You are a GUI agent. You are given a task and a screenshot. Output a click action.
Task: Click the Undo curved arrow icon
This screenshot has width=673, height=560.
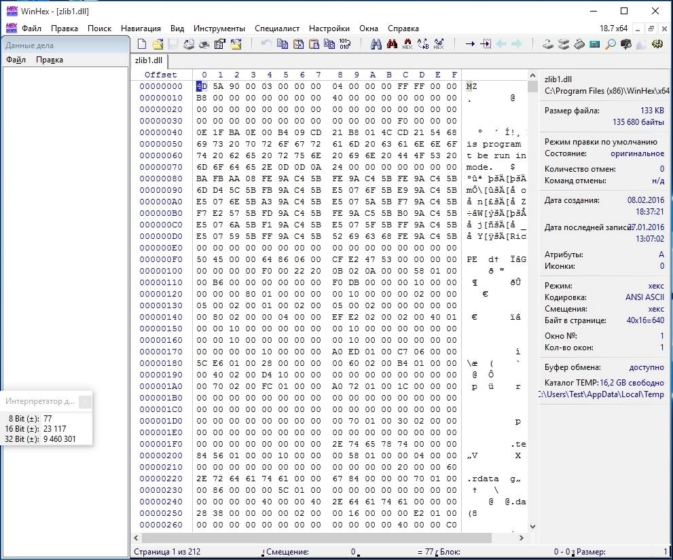266,43
